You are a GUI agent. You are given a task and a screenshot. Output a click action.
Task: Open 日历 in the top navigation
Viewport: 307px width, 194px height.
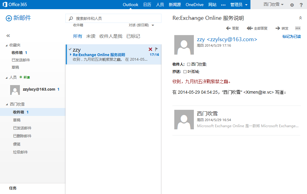(147, 5)
